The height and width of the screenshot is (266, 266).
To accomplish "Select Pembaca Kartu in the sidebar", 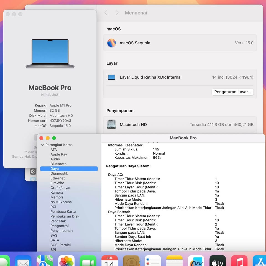I will tap(63, 211).
